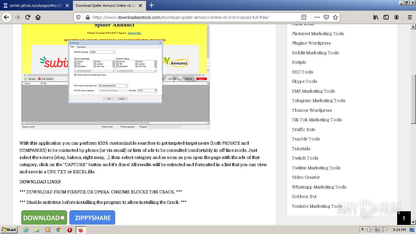The width and height of the screenshot is (416, 234).
Task: Open the Video Creator category
Action: pyautogui.click(x=305, y=177)
